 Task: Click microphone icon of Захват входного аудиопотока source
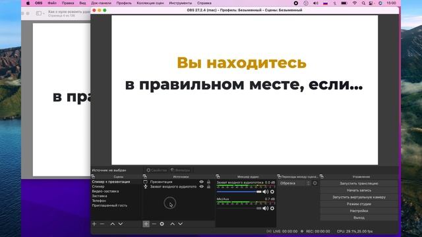point(145,186)
